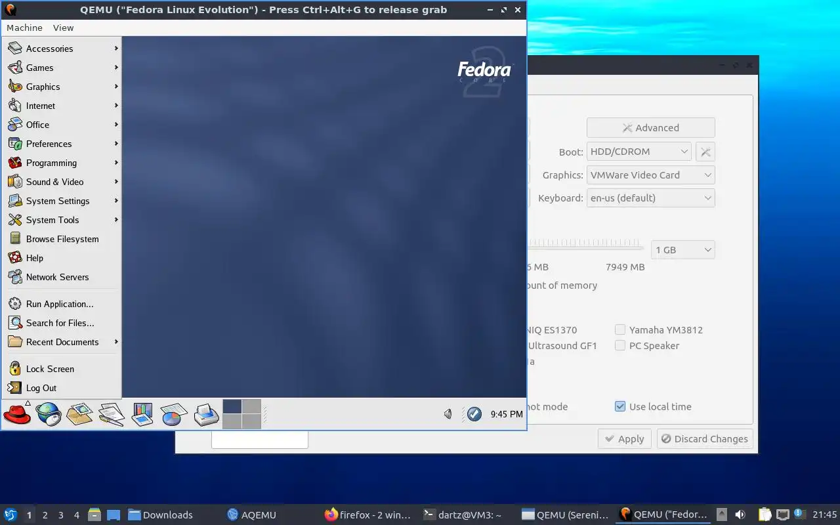The width and height of the screenshot is (840, 525).
Task: Click the System Settings icon
Action: 15,201
